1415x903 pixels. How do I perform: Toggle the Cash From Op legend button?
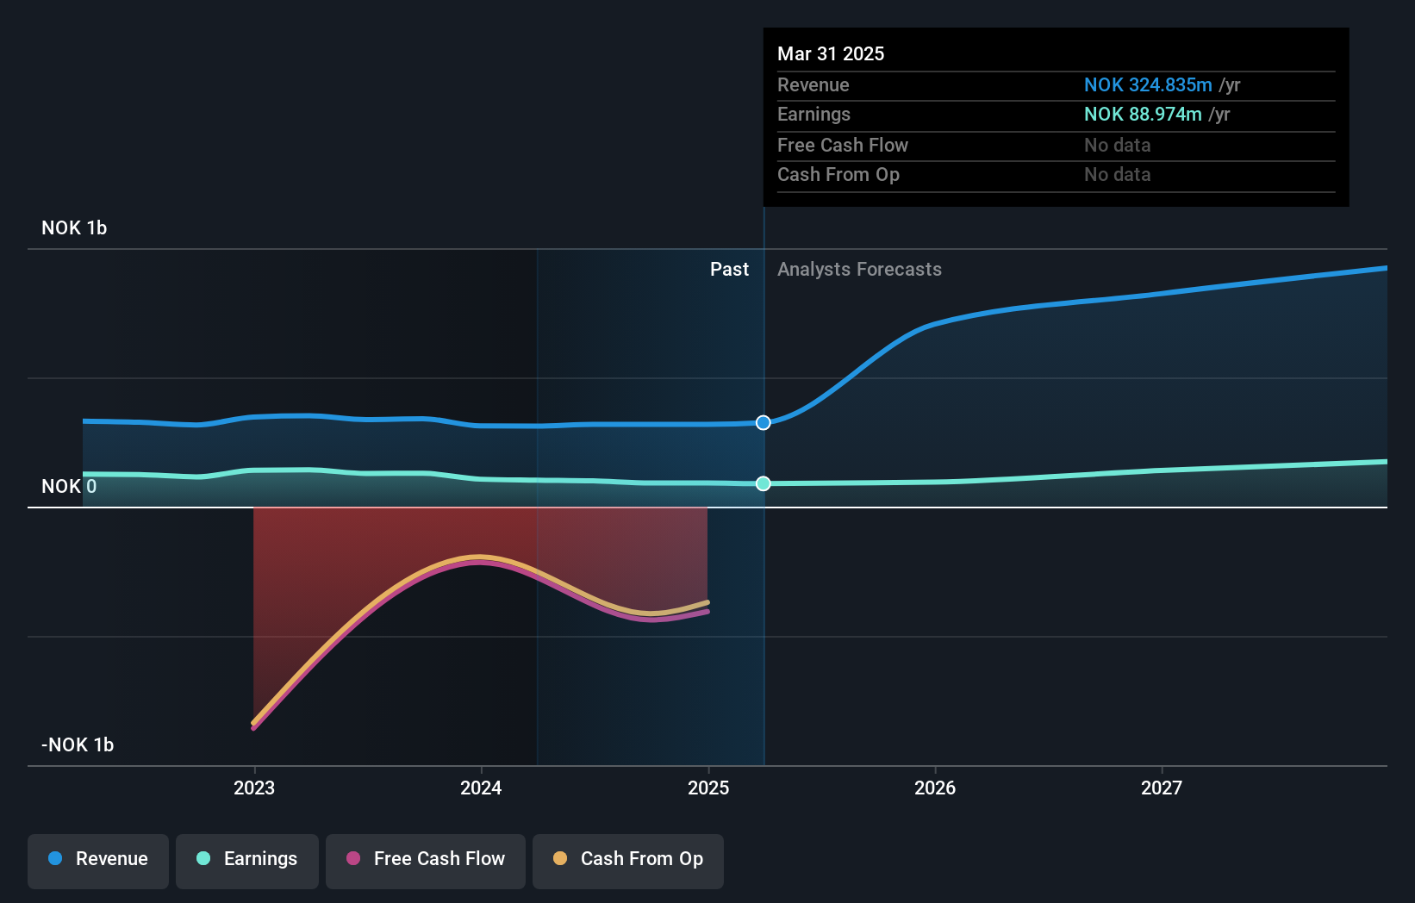click(x=628, y=861)
